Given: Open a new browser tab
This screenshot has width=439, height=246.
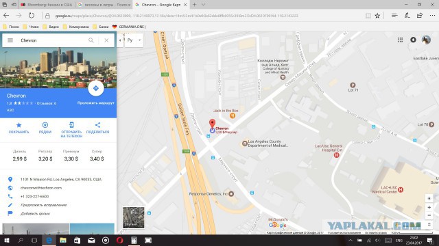Looking at the screenshot, I should pyautogui.click(x=194, y=5).
